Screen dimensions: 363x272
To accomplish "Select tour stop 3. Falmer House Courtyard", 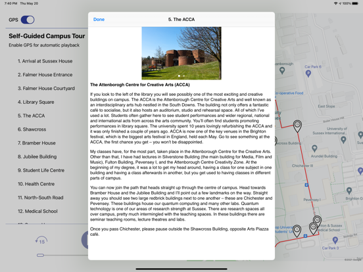I will (46, 88).
